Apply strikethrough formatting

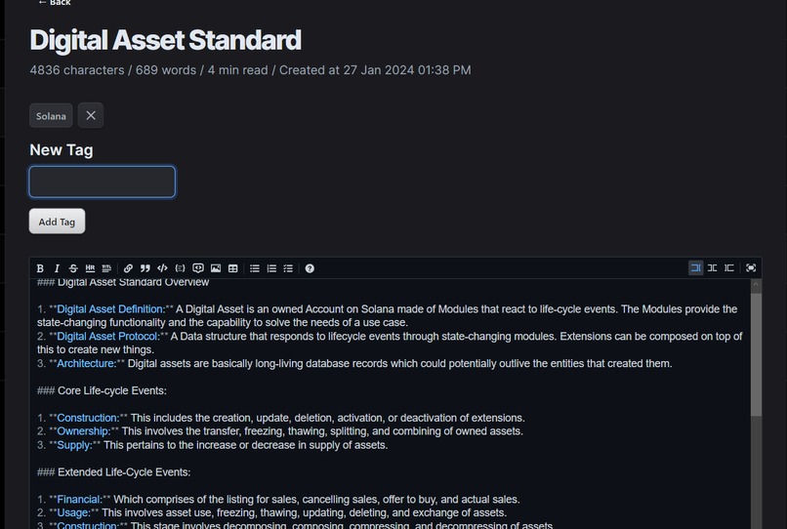click(73, 268)
